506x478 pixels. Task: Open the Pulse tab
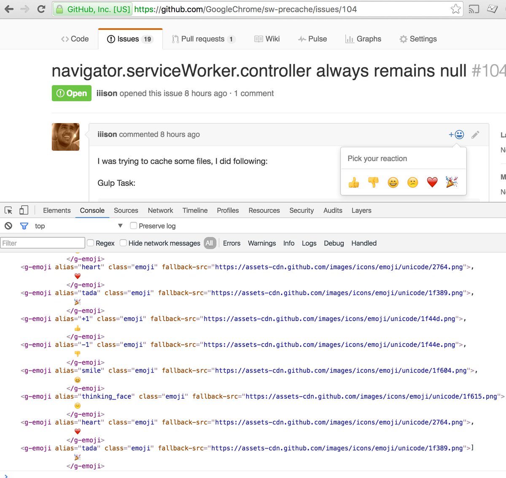pyautogui.click(x=312, y=39)
